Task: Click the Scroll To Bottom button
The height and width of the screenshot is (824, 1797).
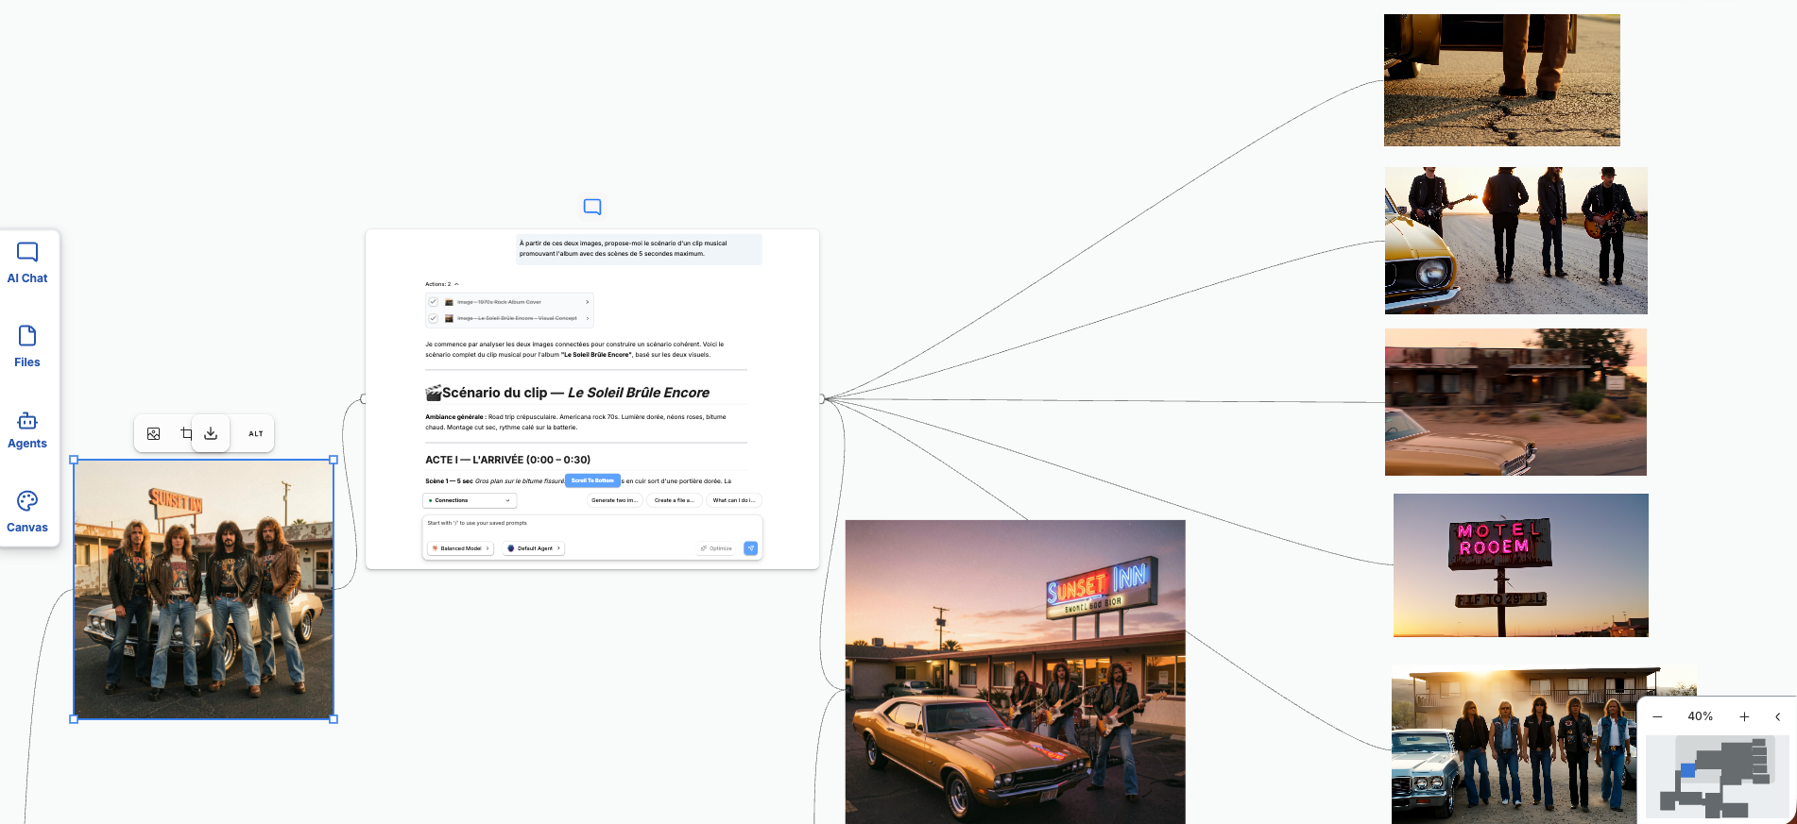Action: point(592,480)
